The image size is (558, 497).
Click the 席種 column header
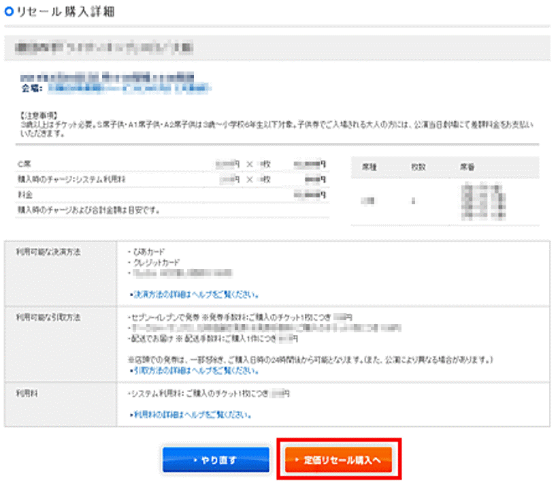pyautogui.click(x=367, y=167)
